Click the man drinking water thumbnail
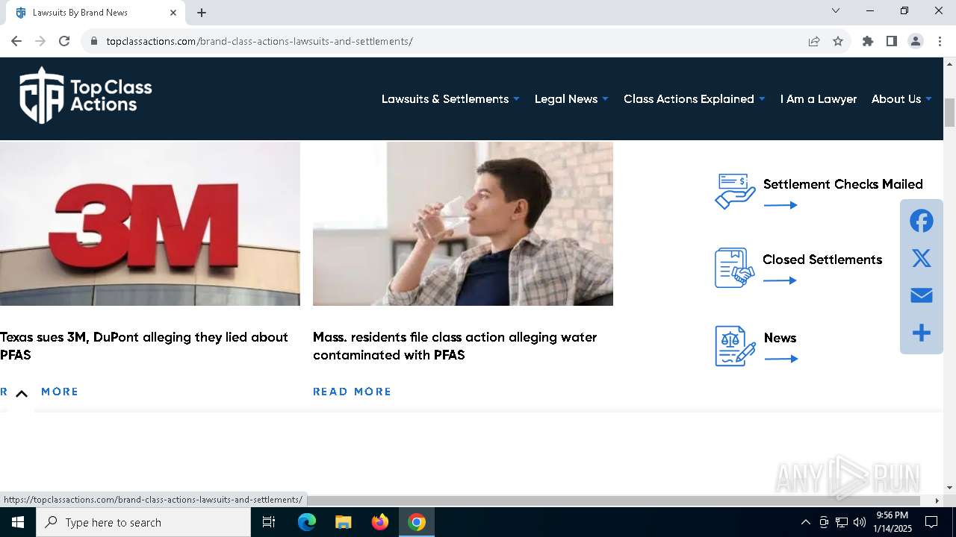Viewport: 956px width, 537px height. click(x=463, y=224)
